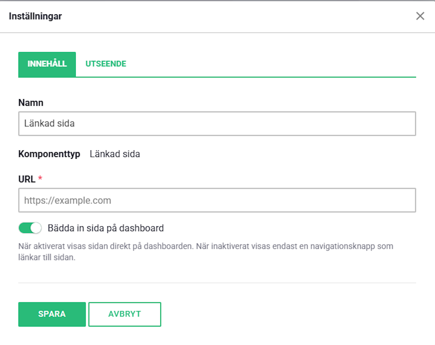Click the divider line above SPARA
This screenshot has width=435, height=345.
(217, 283)
